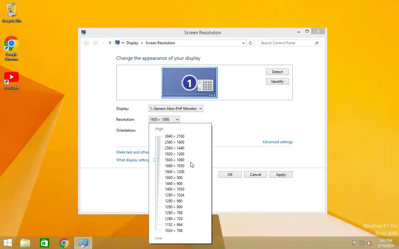Viewport: 399px width, 249px height.
Task: Select the 3840 × 2160 resolution
Action: [x=175, y=136]
